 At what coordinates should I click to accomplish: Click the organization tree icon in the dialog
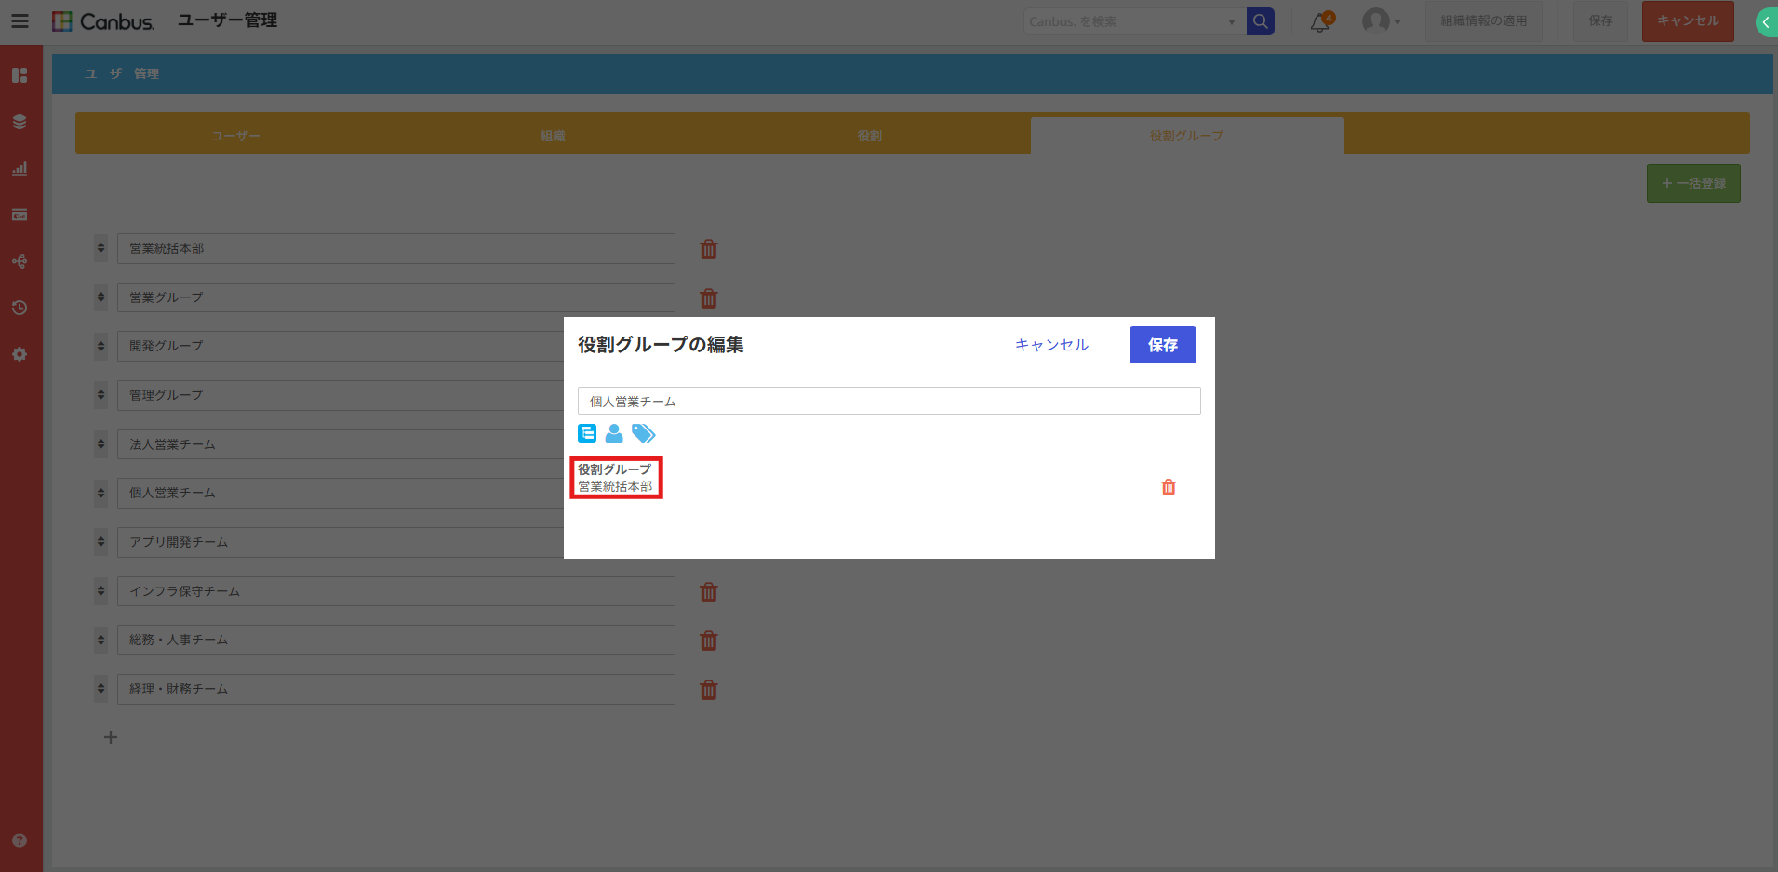[587, 433]
